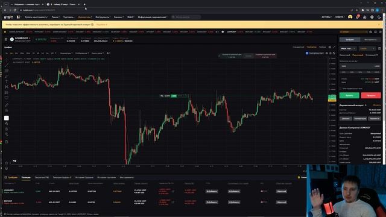The width and height of the screenshot is (386, 217).
Task: Click the Перевести button
Action: pyautogui.click(x=375, y=118)
